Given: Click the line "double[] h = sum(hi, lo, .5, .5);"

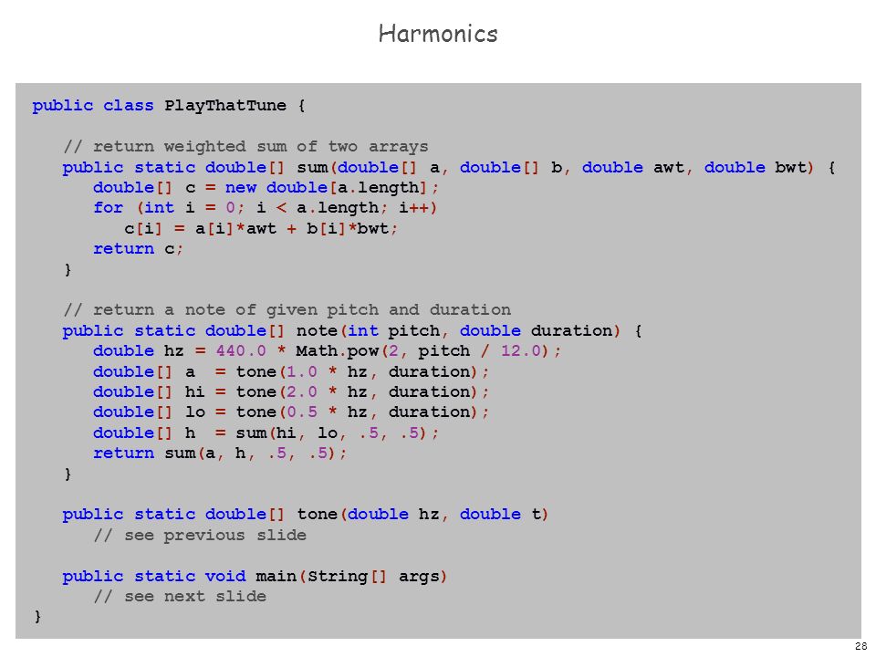Looking at the screenshot, I should 266,433.
